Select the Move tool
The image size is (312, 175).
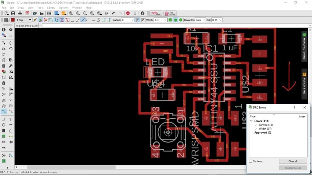pyautogui.click(x=11, y=43)
